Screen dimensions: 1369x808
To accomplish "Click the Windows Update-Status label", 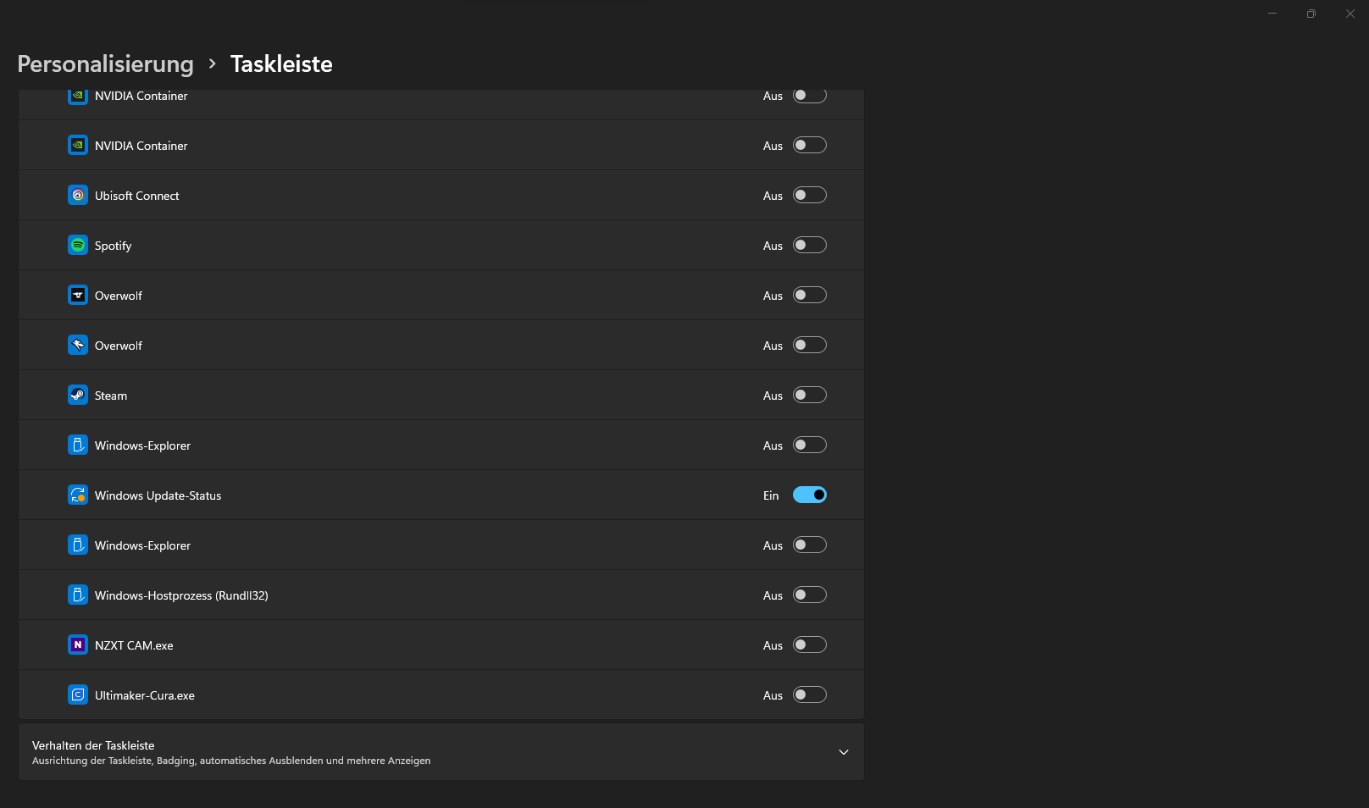I will click(x=158, y=495).
